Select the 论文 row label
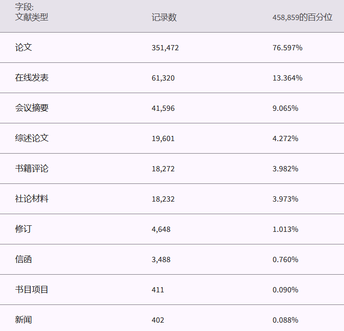The width and height of the screenshot is (344, 331). click(x=23, y=47)
